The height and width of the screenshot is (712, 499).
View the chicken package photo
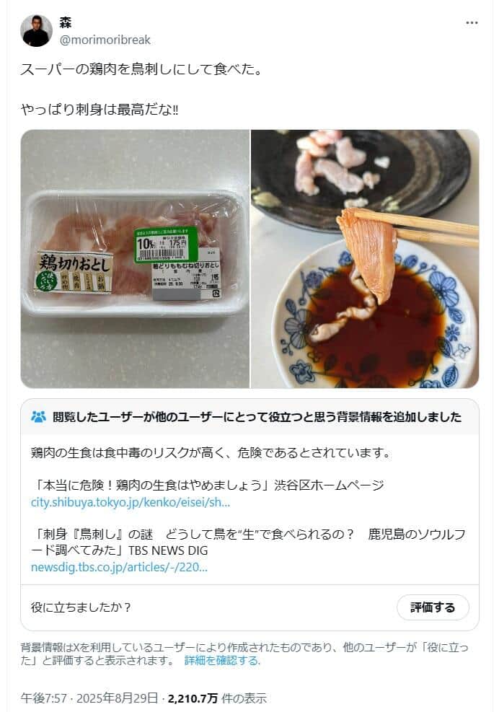click(x=135, y=259)
